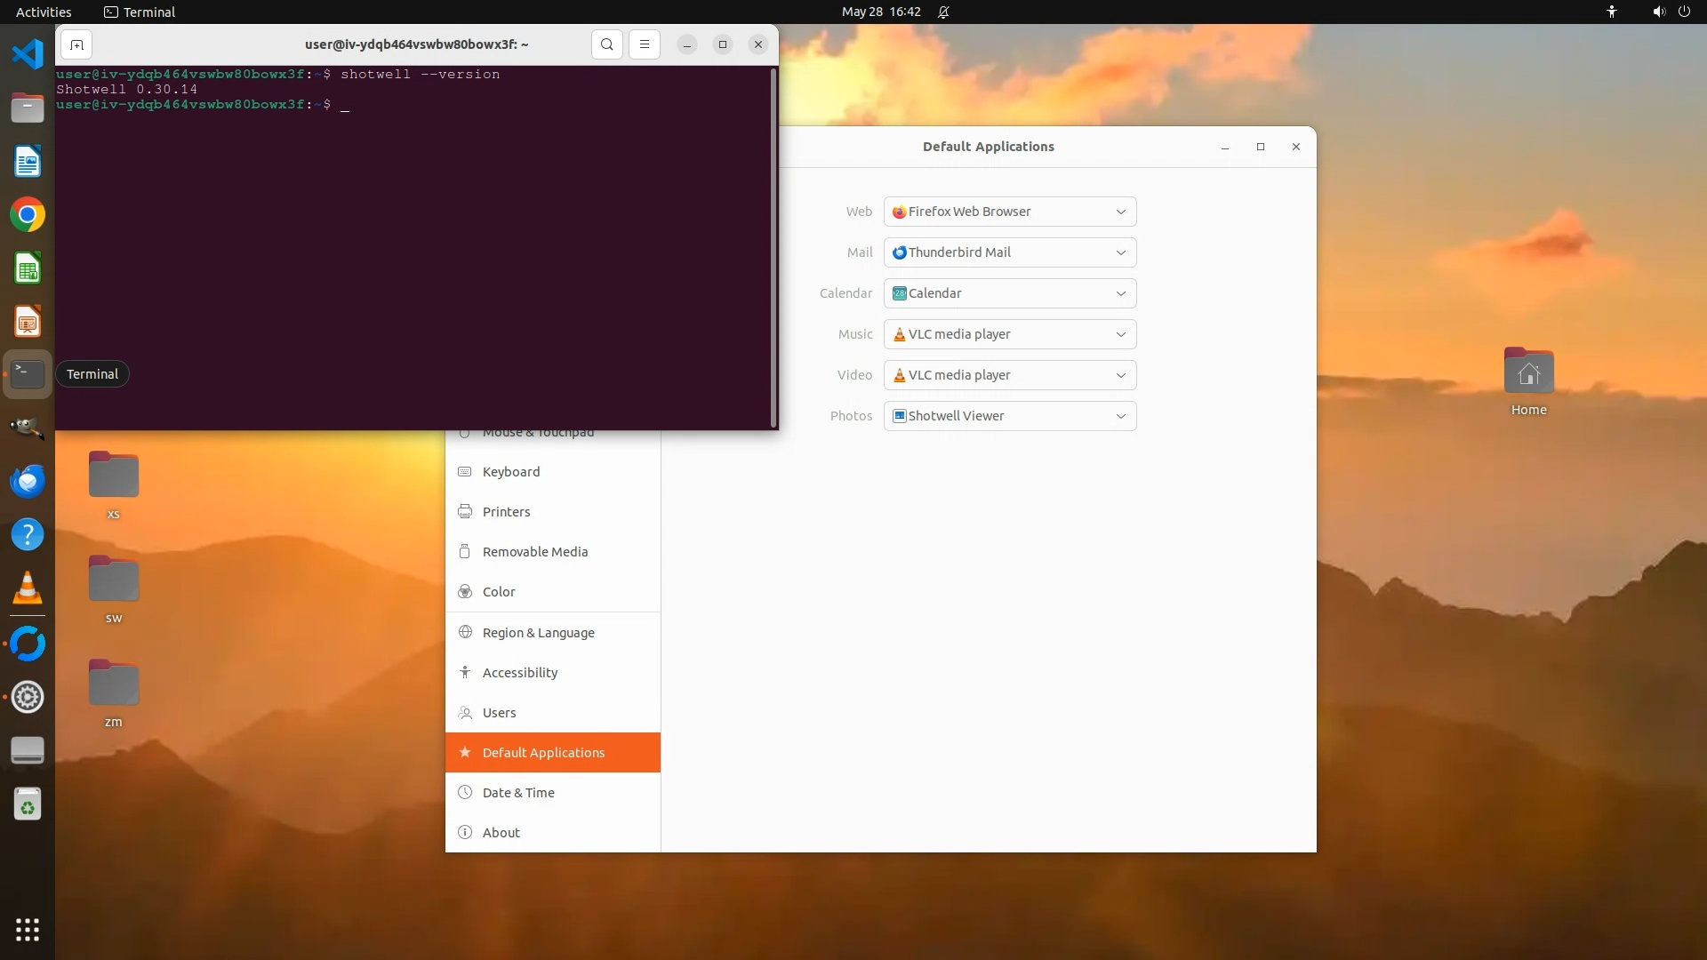Open LibreOffice Calc from dock
Image resolution: width=1707 pixels, height=960 pixels.
(28, 268)
